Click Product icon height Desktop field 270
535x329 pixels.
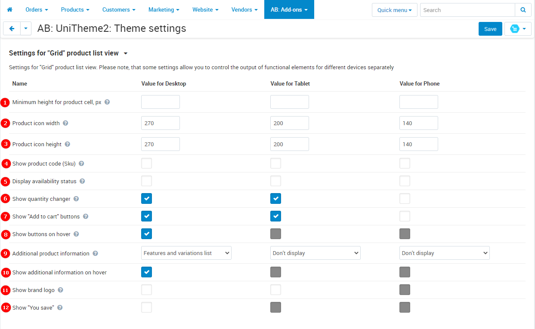[x=161, y=144]
